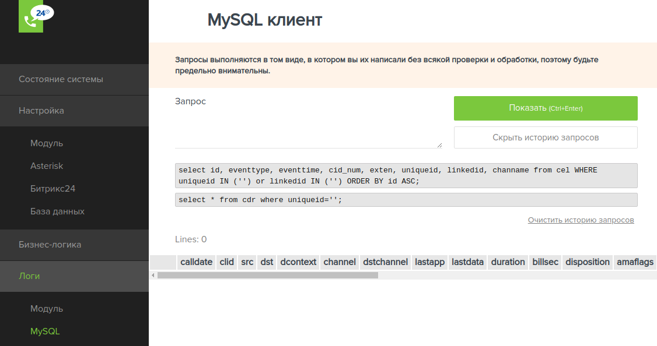This screenshot has height=346, width=657.
Task: Click the calldate column header
Action: point(196,262)
